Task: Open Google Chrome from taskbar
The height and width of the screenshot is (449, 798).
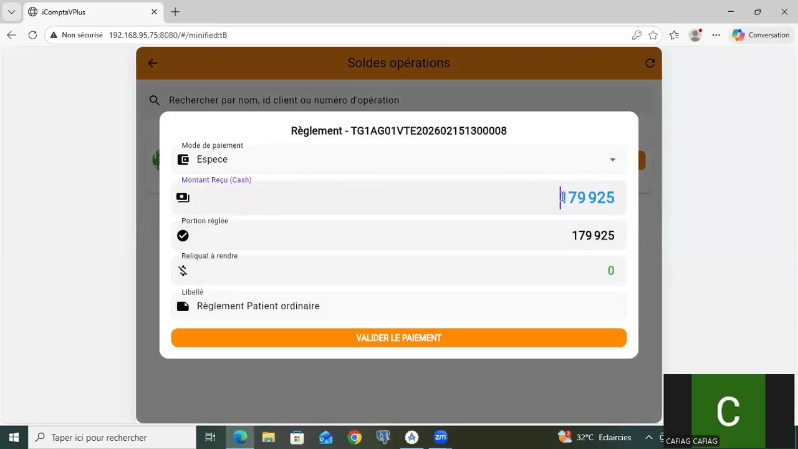Action: pos(354,437)
